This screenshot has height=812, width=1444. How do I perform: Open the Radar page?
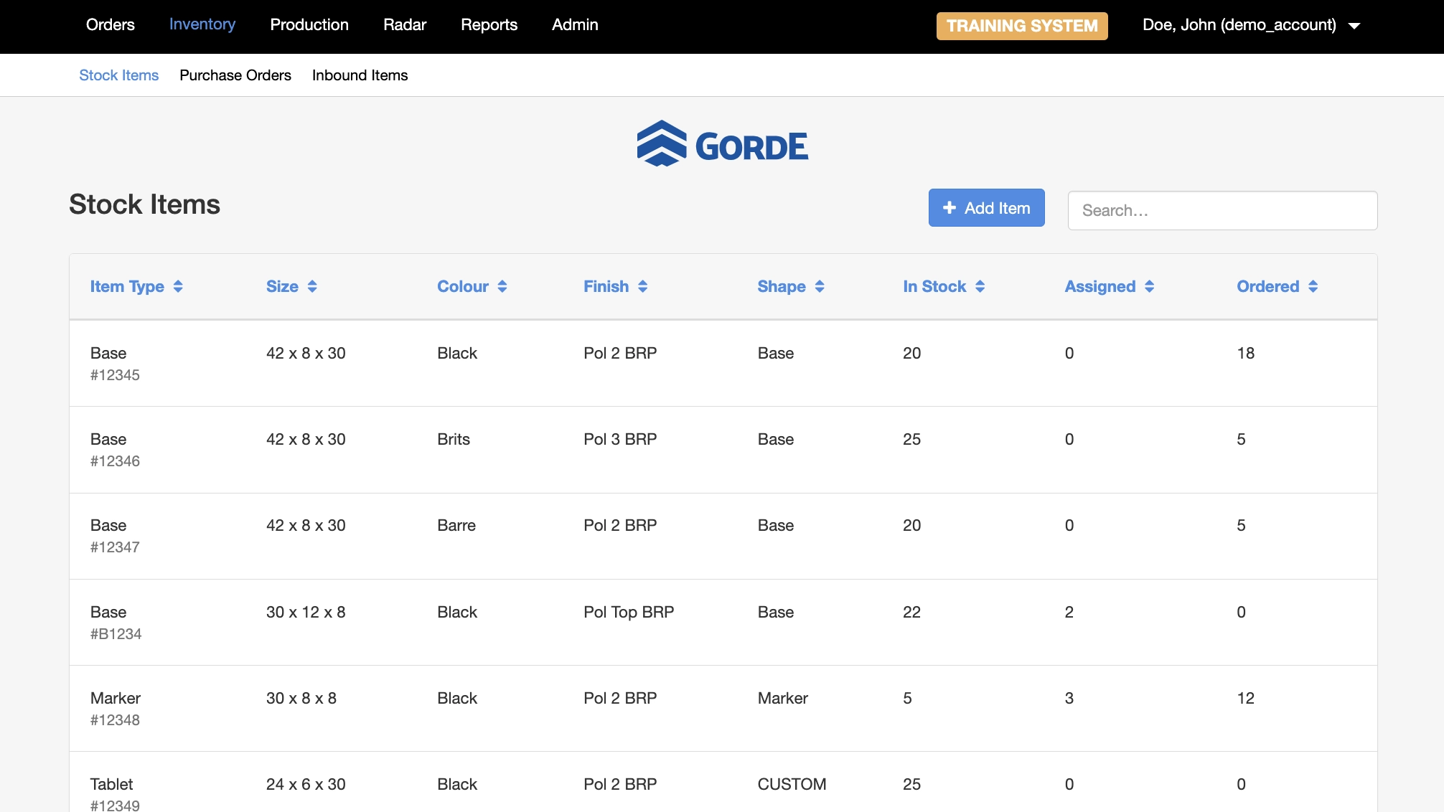click(405, 24)
